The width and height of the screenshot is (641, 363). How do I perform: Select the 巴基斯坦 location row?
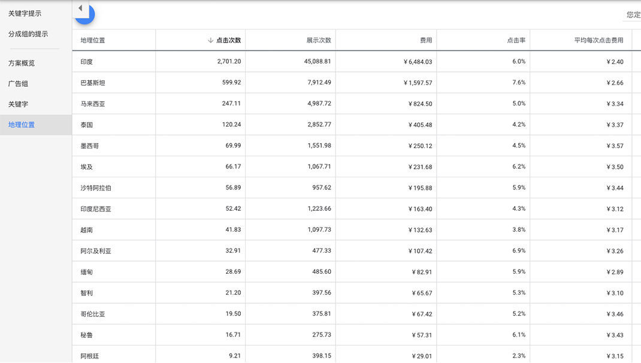coord(93,83)
